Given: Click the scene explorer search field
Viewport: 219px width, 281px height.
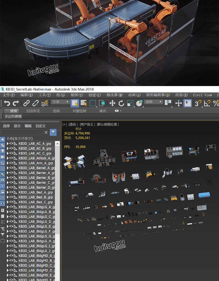Looking at the screenshot, I should [22, 133].
